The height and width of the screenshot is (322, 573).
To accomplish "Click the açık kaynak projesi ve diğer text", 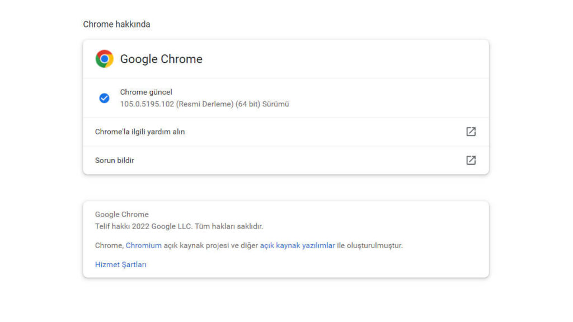I will 211,245.
